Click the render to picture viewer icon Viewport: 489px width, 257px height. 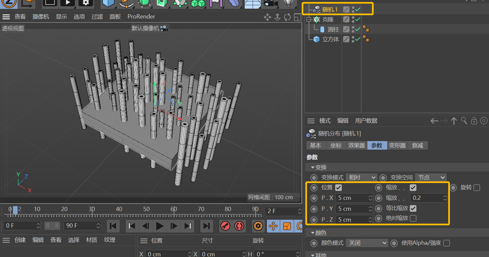click(x=68, y=3)
